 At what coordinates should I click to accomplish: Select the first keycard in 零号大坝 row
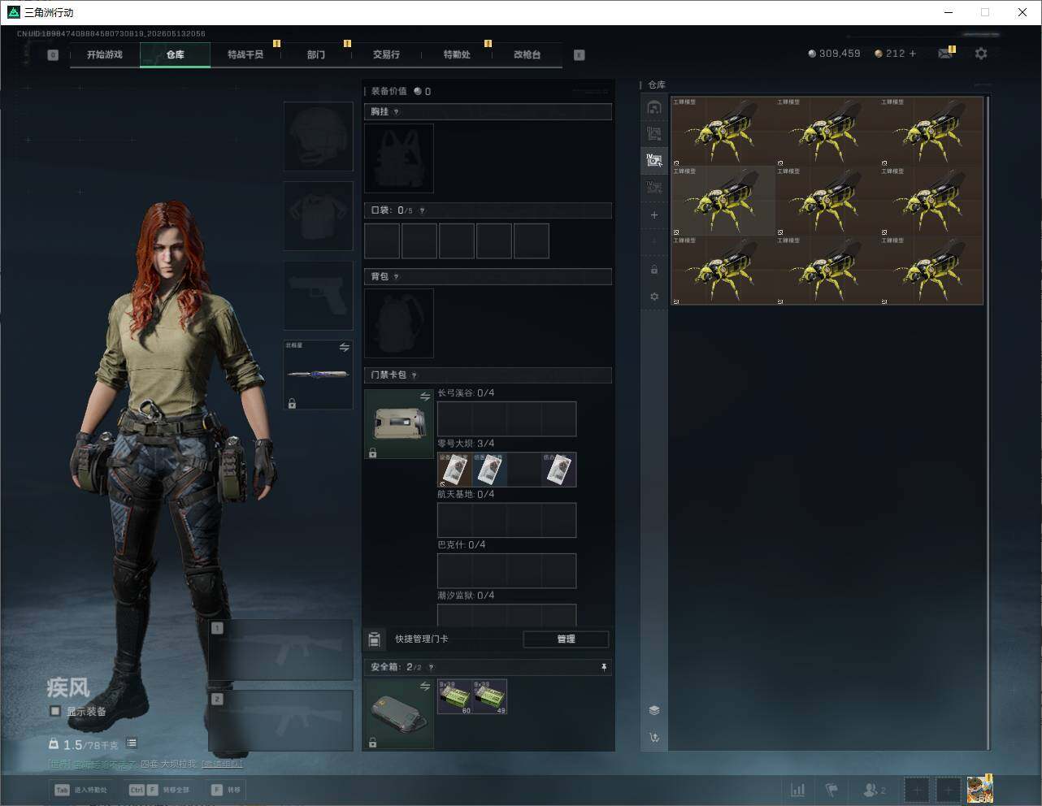coord(454,470)
